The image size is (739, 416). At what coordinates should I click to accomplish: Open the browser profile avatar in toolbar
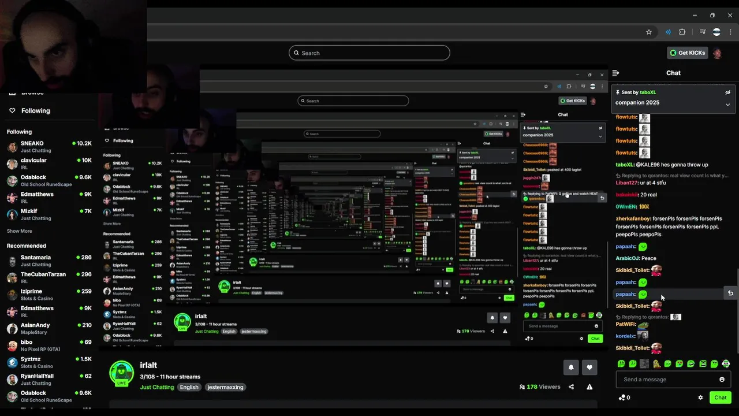point(716,32)
